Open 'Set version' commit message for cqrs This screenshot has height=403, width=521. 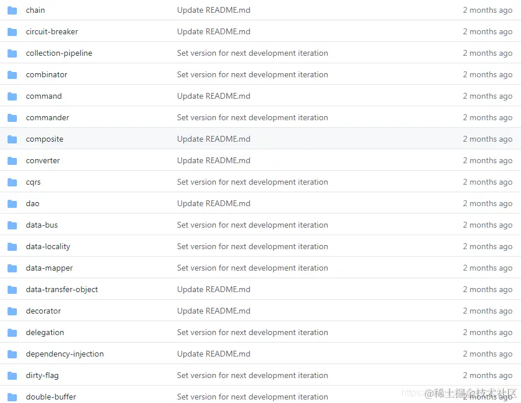[253, 182]
